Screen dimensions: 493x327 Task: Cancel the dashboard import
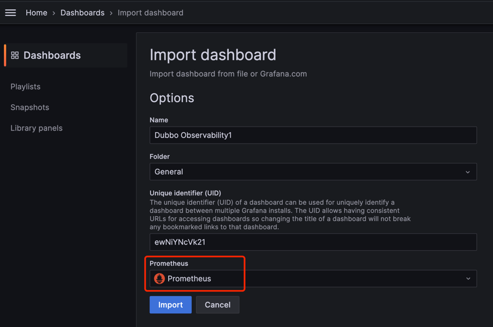click(x=217, y=305)
